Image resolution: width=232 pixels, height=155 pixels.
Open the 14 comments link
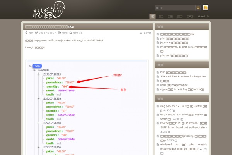(x=147, y=33)
